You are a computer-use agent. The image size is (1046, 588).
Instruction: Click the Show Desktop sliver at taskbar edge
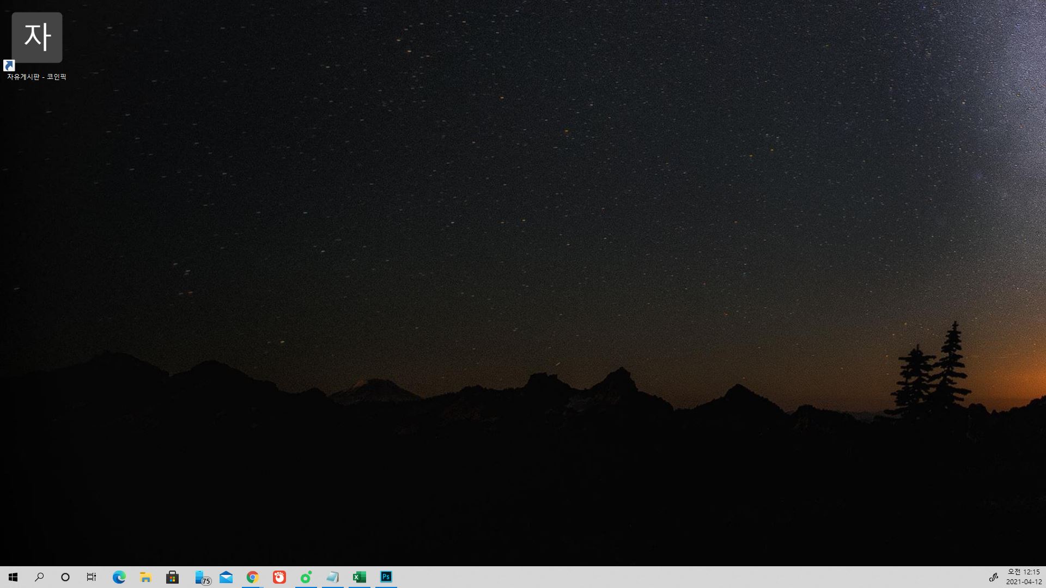pyautogui.click(x=1044, y=577)
